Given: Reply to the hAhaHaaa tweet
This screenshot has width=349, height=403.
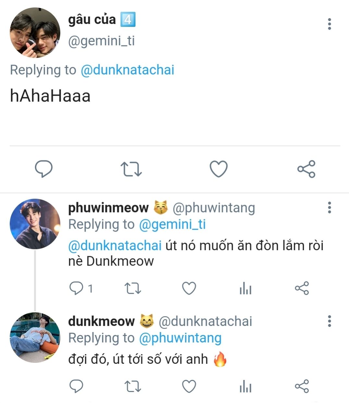Looking at the screenshot, I should pos(44,169).
